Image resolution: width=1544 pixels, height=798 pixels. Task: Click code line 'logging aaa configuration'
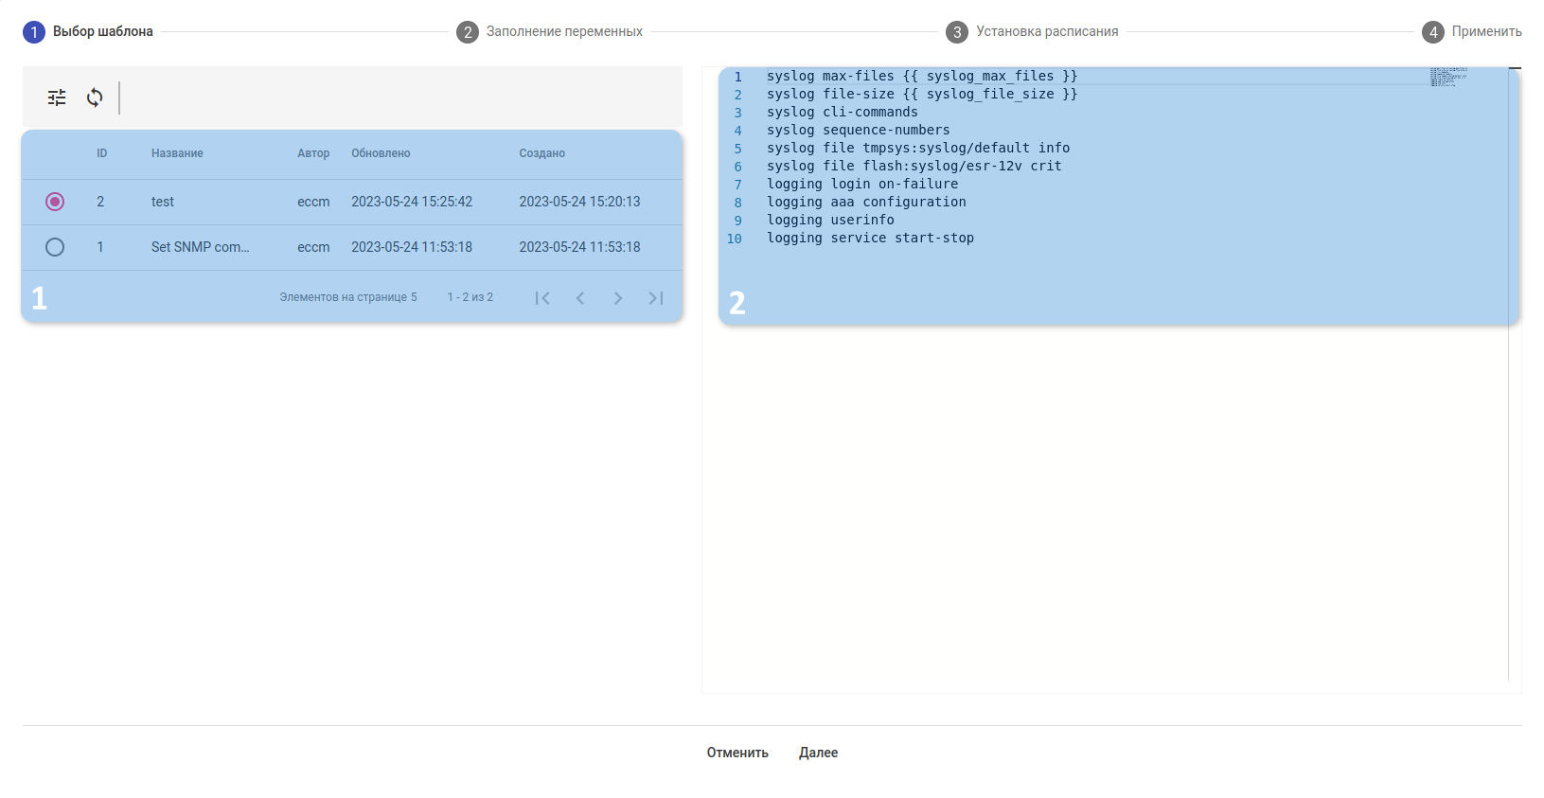(x=866, y=202)
